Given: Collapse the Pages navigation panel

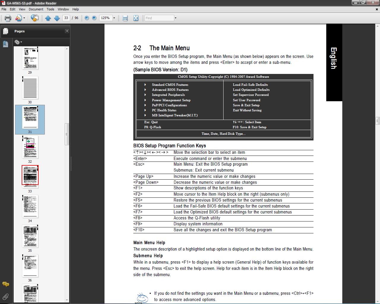Looking at the screenshot, I should click(x=67, y=31).
